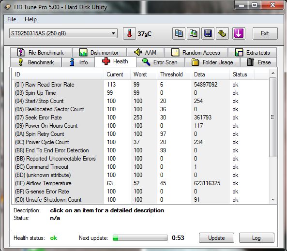
Task: Select the Reallocated Sector Count row
Action: 140,109
